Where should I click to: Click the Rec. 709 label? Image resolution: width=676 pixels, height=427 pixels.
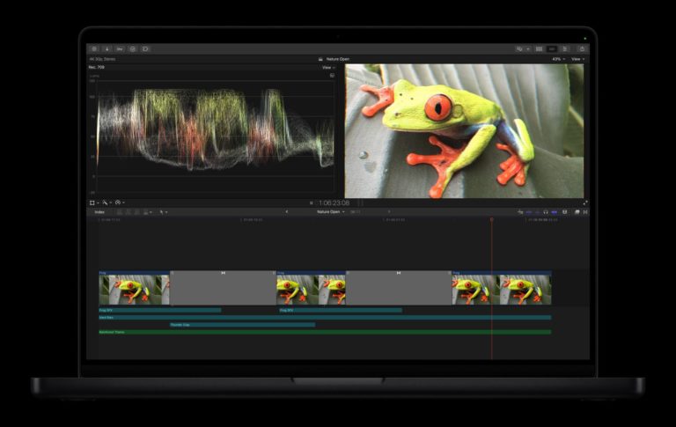tap(97, 67)
